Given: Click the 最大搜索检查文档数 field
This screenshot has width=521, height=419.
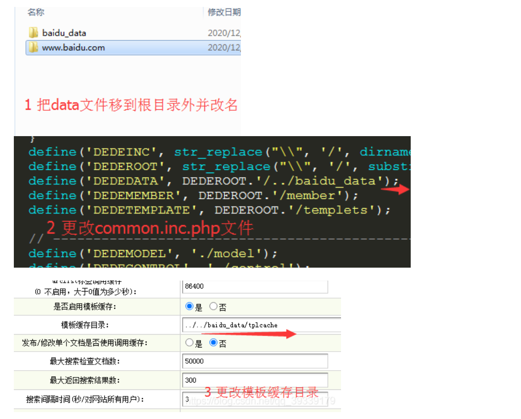Looking at the screenshot, I should coord(255,361).
